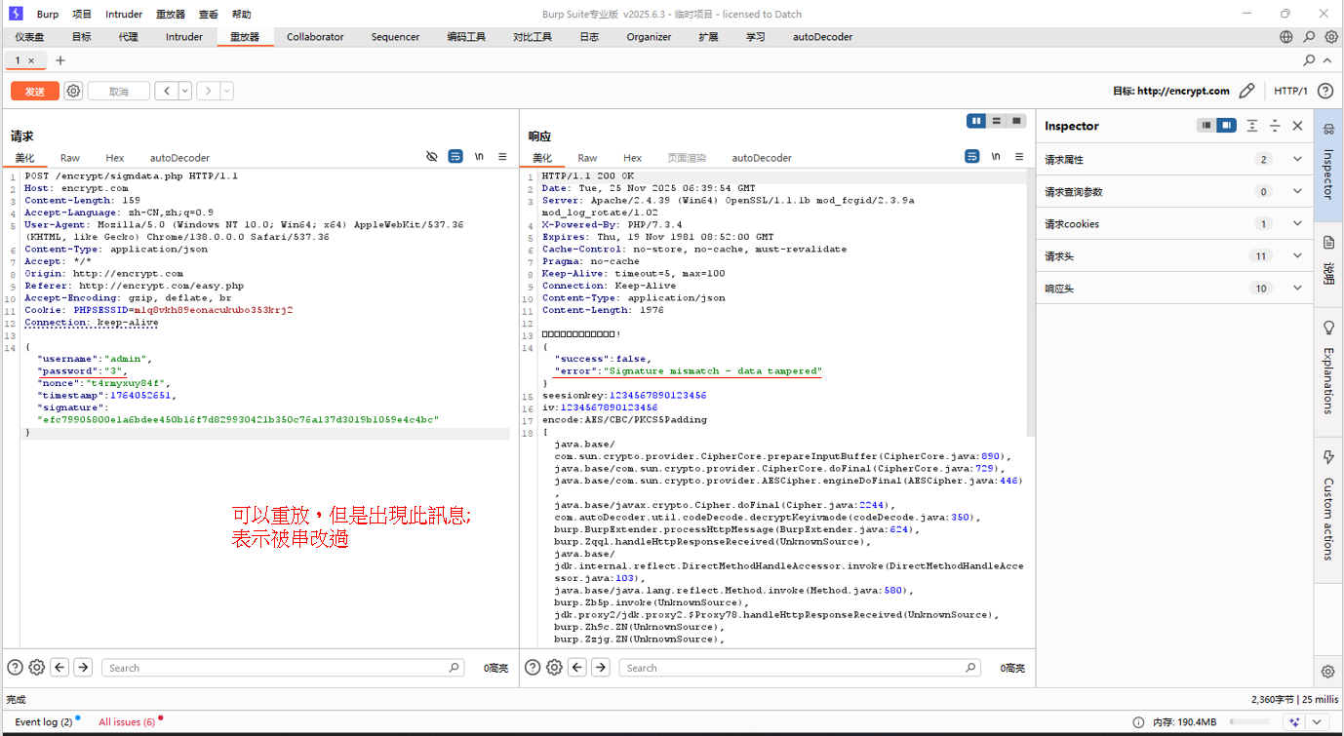Open history-back dropdown arrow
Image resolution: width=1344 pixels, height=736 pixels.
pos(184,91)
